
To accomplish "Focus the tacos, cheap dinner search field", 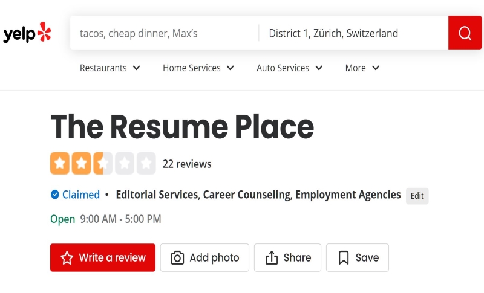I will coord(165,33).
